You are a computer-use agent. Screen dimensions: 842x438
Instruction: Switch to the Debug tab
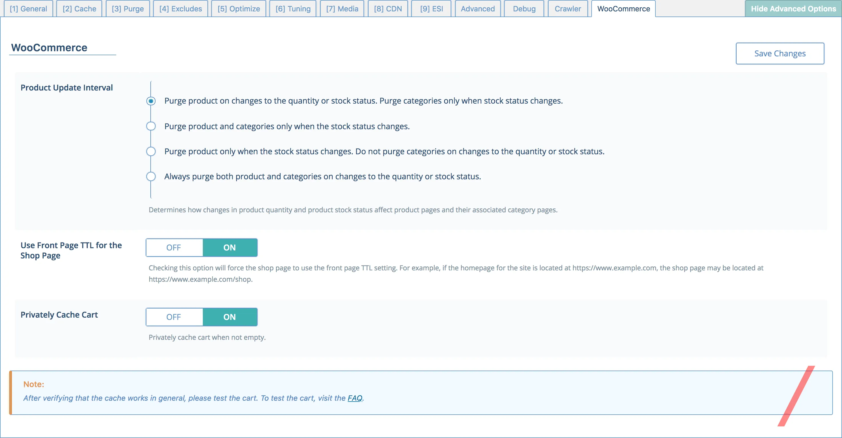point(523,9)
